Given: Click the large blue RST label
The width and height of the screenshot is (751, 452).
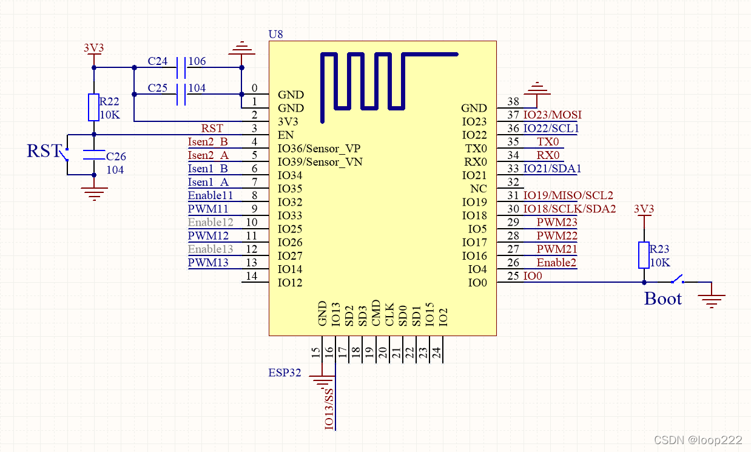Looking at the screenshot, I should (43, 150).
